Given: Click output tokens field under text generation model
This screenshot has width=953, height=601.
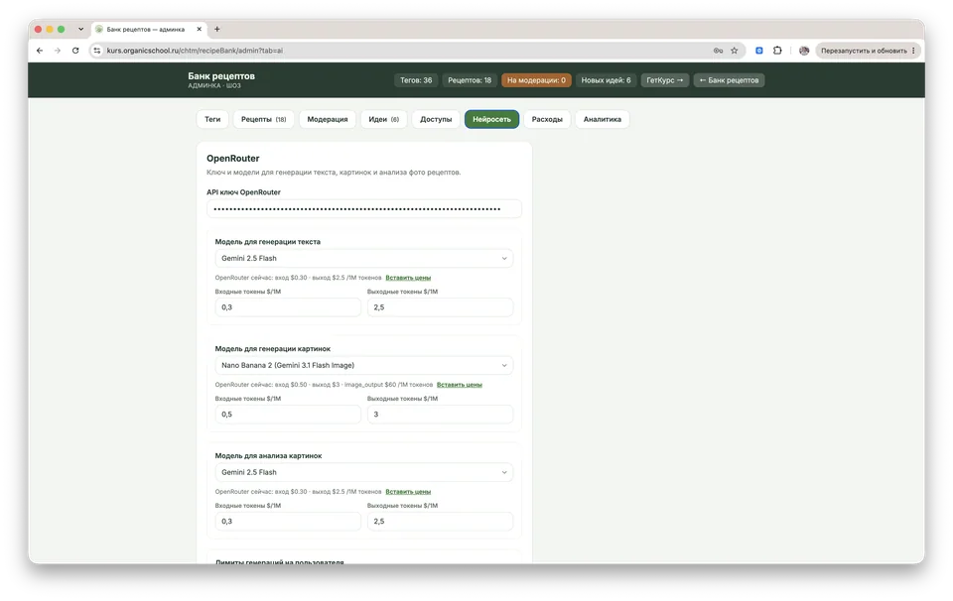Looking at the screenshot, I should point(440,307).
